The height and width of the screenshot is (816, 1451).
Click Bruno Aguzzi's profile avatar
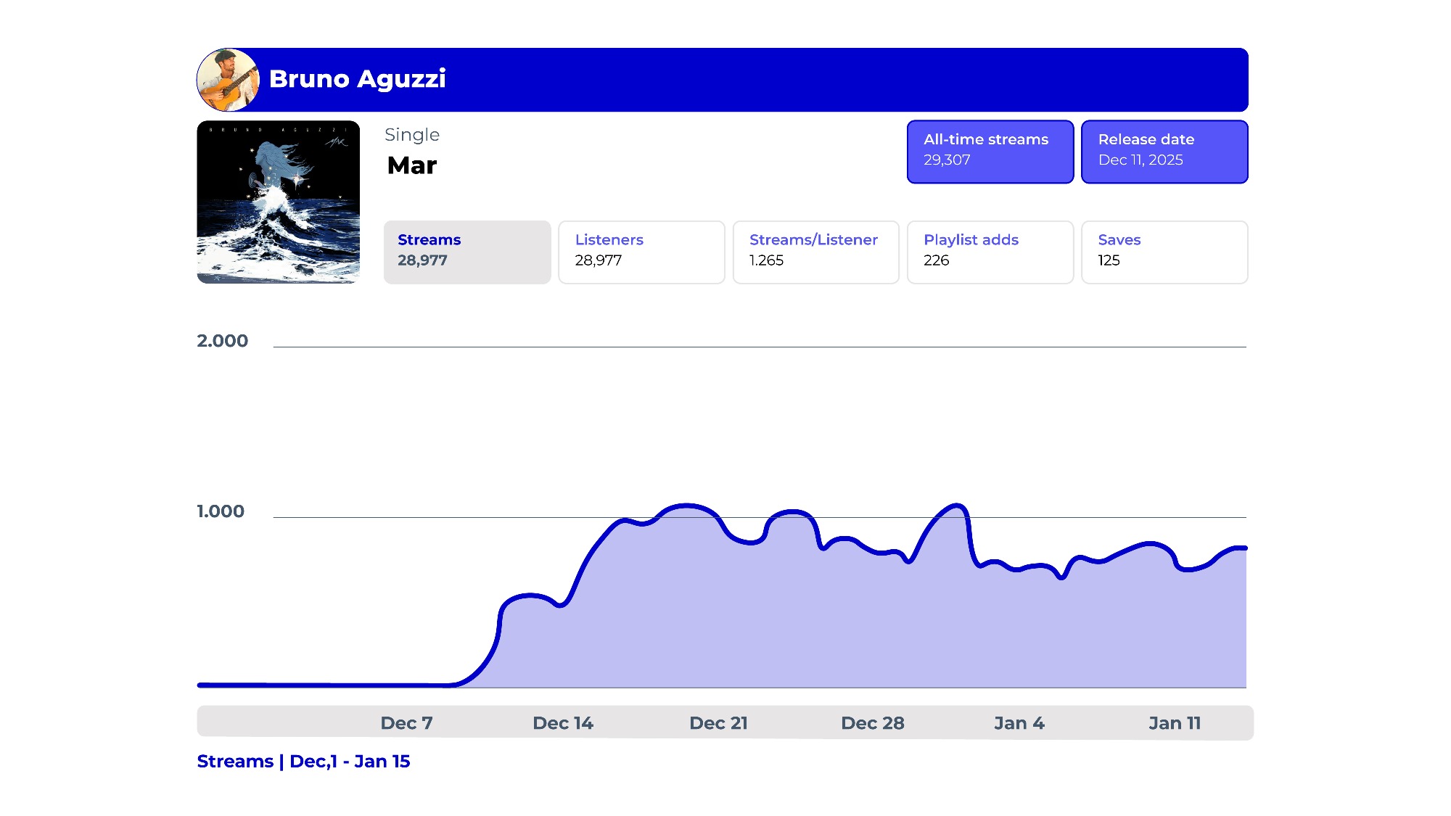(228, 80)
